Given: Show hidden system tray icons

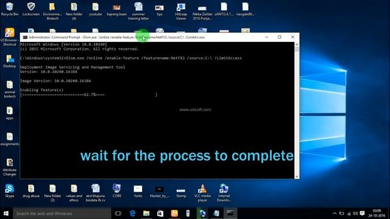Looking at the screenshot, I should pos(335,214).
